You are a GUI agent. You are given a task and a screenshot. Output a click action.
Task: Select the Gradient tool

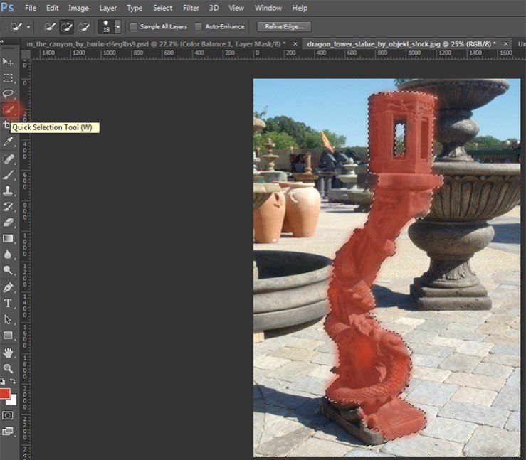(9, 239)
